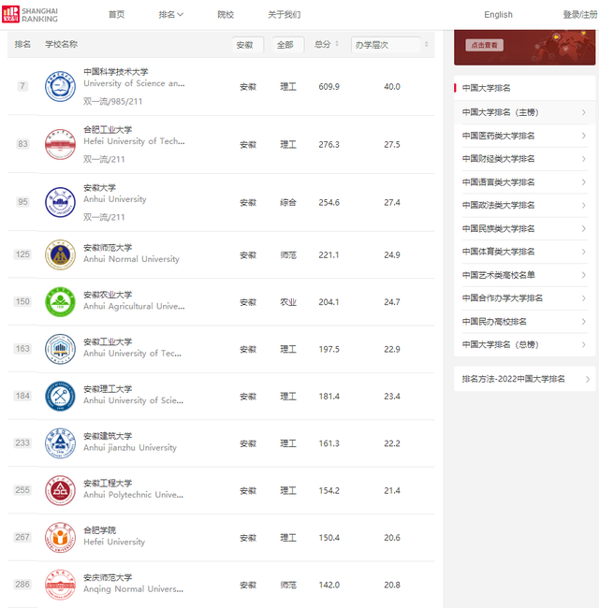The width and height of the screenshot is (599, 608).
Task: Click the 学校名称 column header
Action: coord(61,44)
